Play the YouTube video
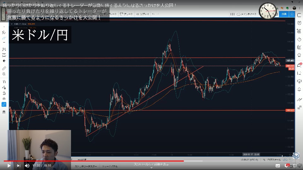 (9, 166)
